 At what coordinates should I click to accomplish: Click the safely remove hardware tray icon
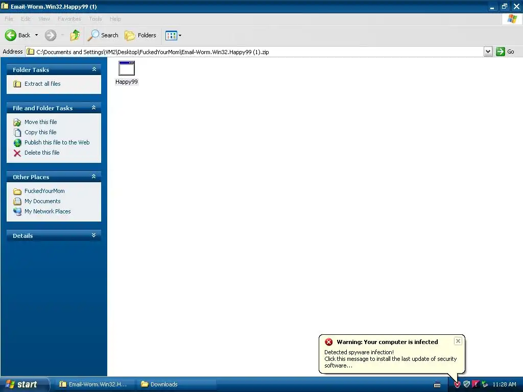point(485,384)
